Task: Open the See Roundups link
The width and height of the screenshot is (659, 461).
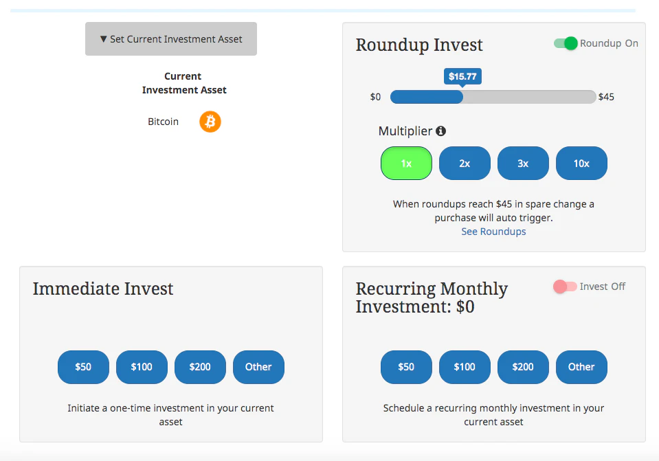Action: 493,232
